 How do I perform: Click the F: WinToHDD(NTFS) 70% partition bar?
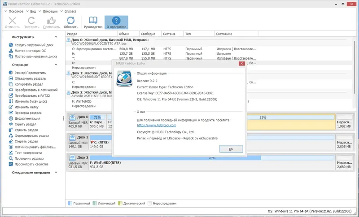coord(212,162)
